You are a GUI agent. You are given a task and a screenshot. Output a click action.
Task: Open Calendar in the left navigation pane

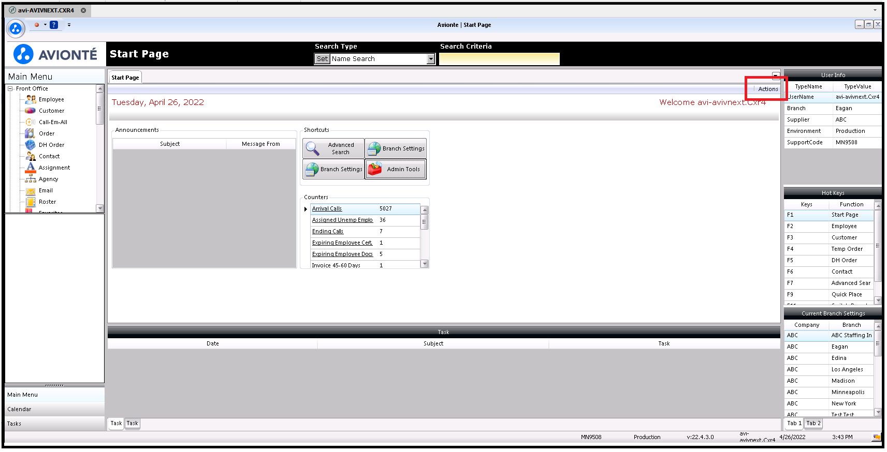point(54,409)
